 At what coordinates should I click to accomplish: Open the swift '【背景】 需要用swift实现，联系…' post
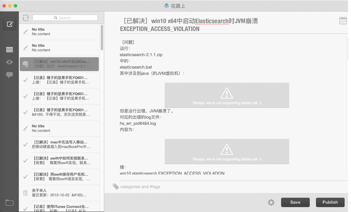(59, 161)
